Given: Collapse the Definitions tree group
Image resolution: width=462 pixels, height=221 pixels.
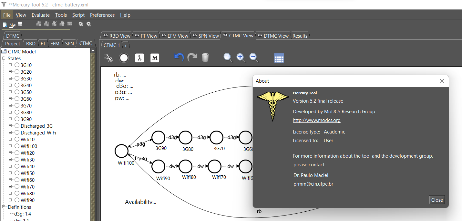Looking at the screenshot, I should click(4, 207).
